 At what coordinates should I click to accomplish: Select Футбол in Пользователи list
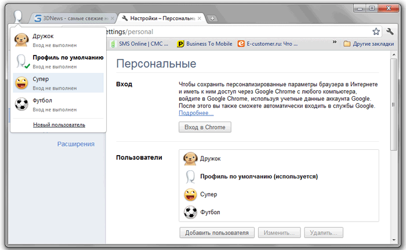[279, 212]
